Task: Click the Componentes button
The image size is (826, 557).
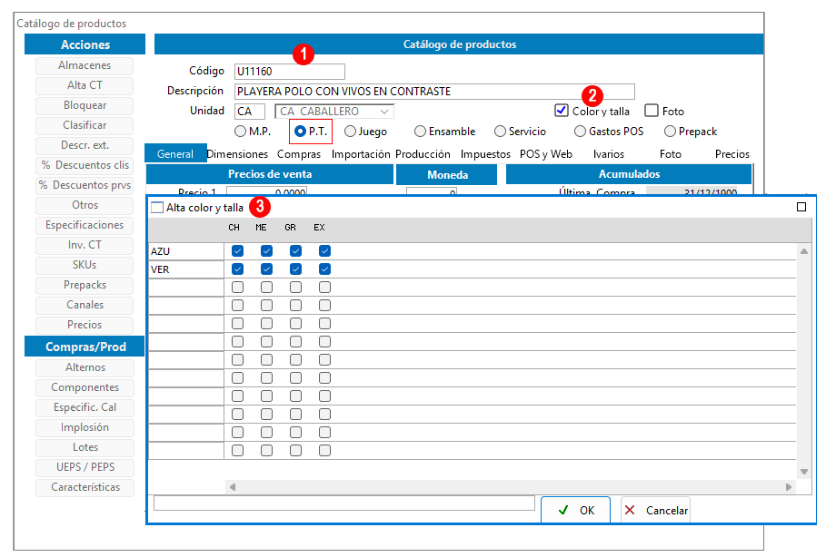Action: (85, 388)
